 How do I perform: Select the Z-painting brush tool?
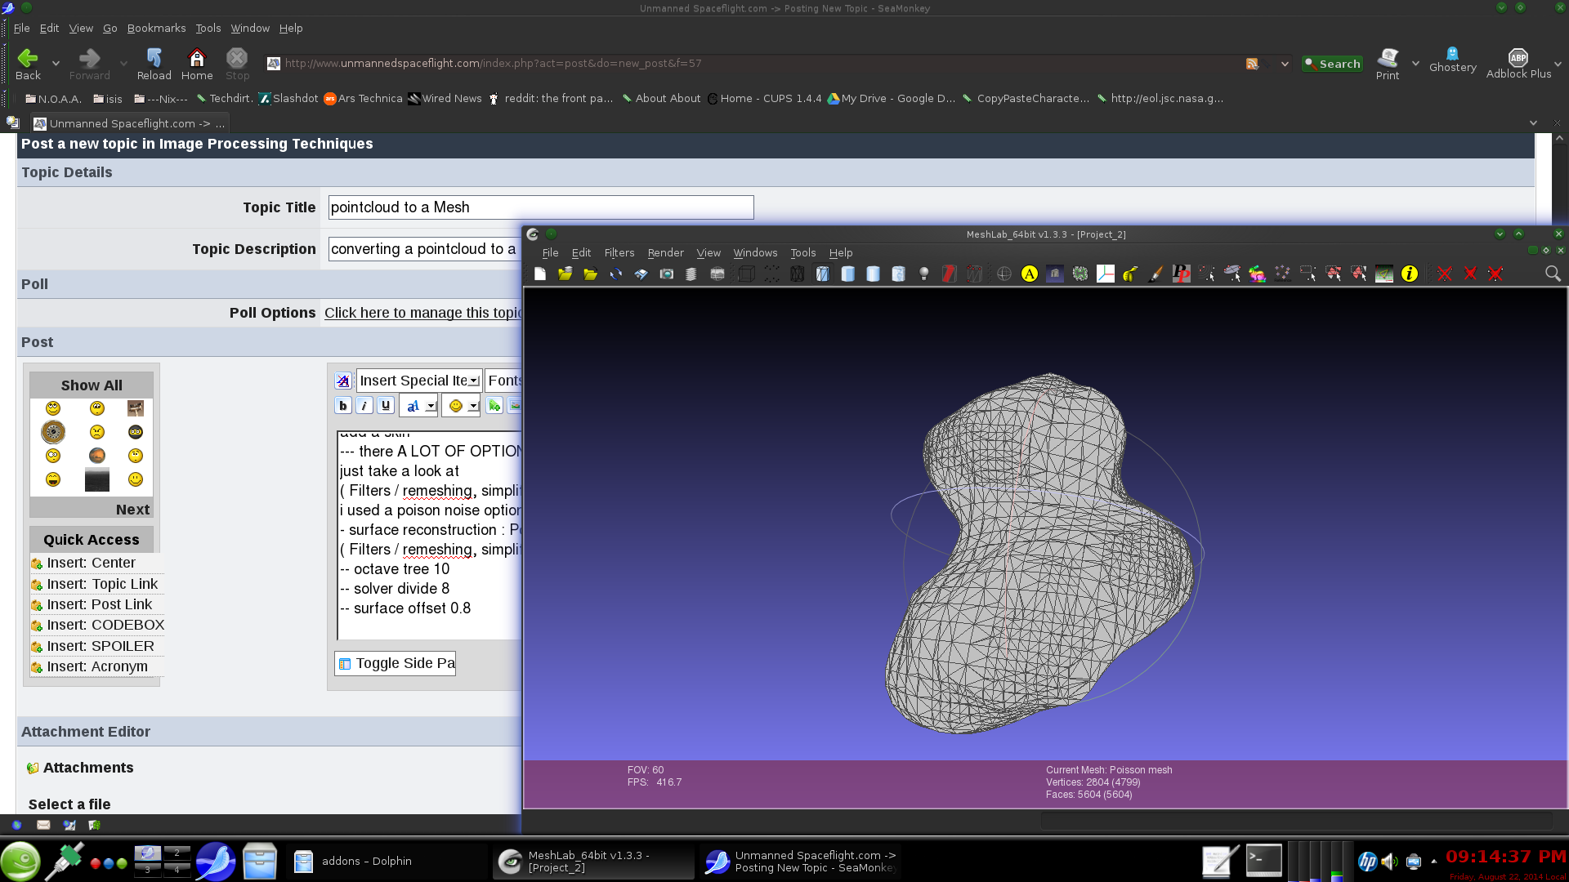[x=1156, y=274]
